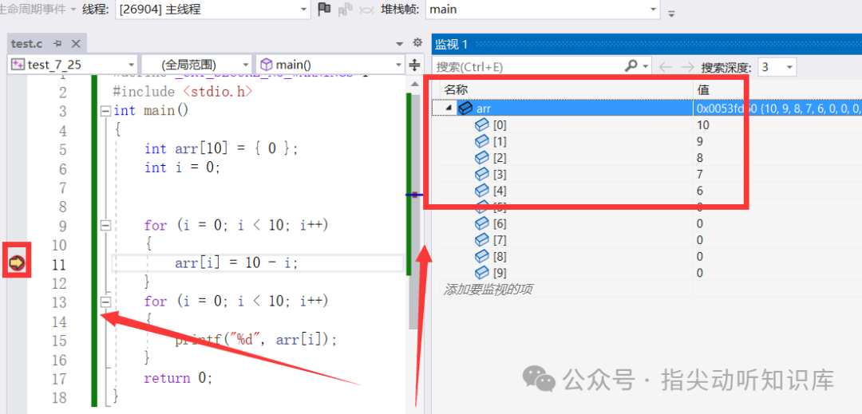Click the value 6 of element [4]
862x414 pixels.
pyautogui.click(x=700, y=191)
